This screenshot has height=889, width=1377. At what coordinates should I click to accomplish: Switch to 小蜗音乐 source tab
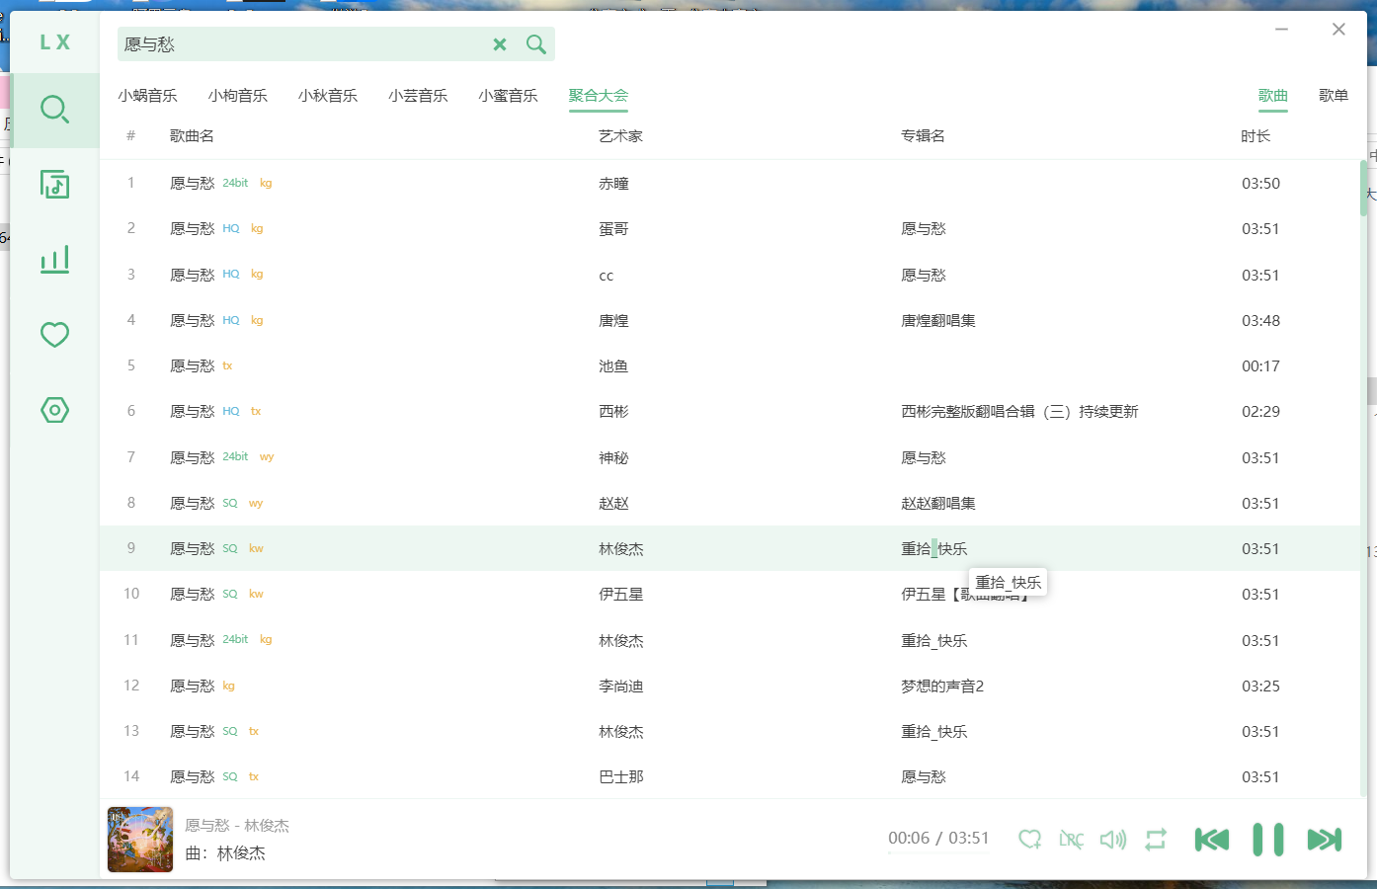tap(147, 96)
